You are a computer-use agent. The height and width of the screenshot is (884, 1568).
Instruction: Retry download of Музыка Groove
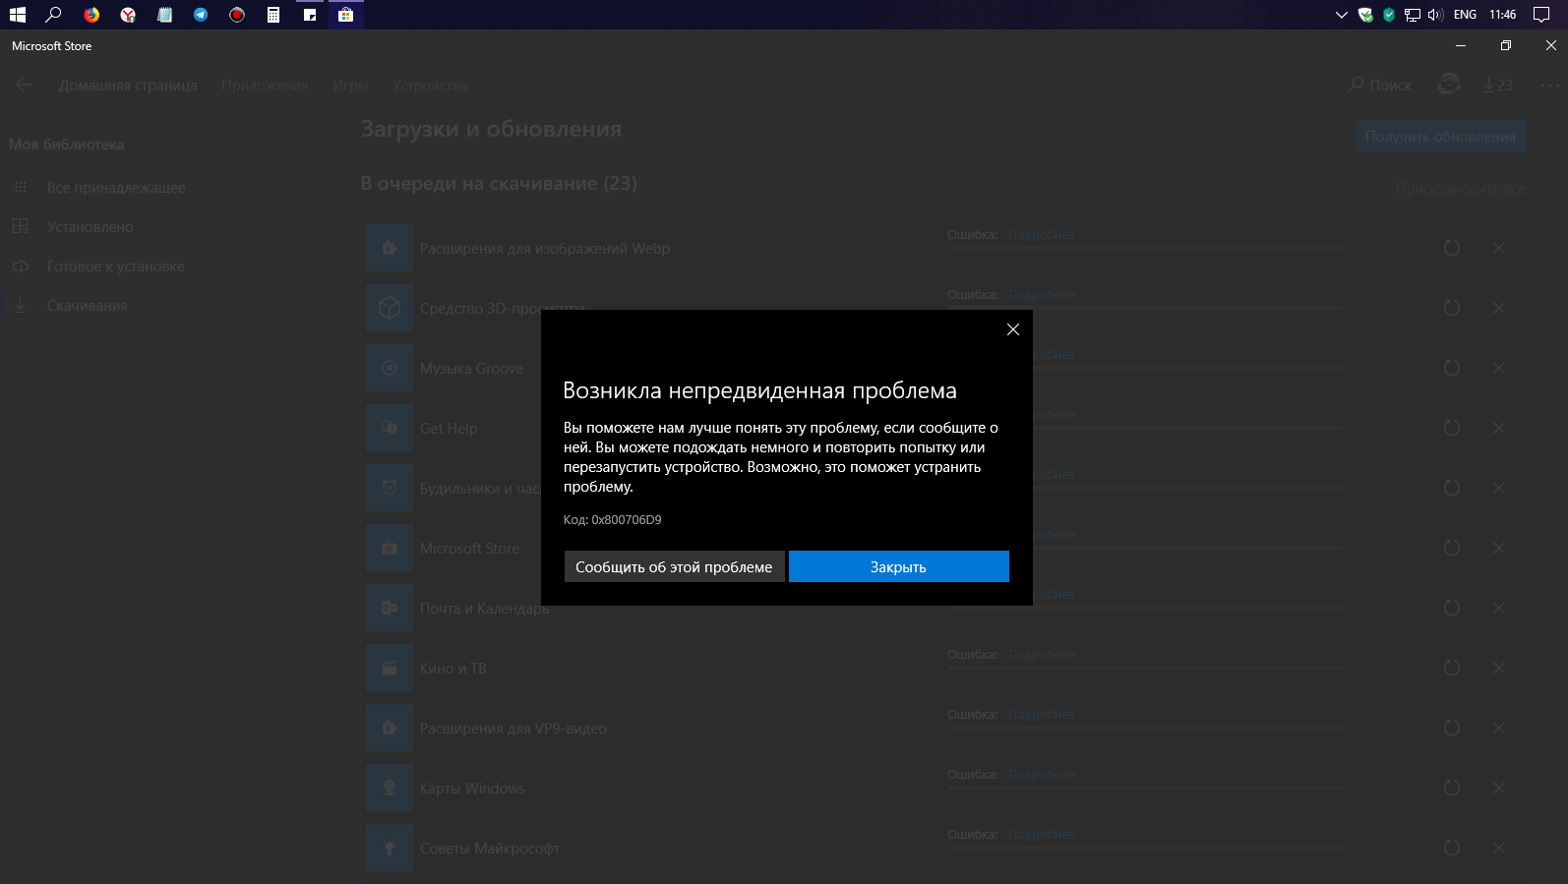tap(1451, 368)
